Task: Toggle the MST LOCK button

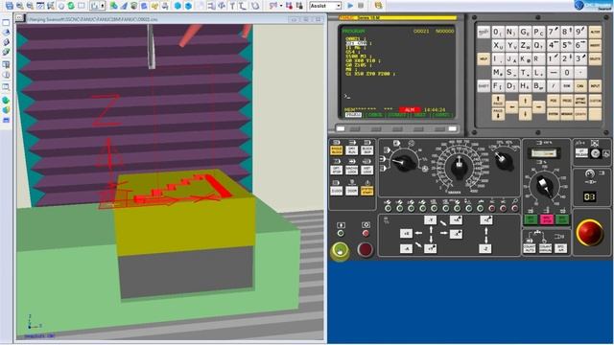Action: [x=366, y=171]
